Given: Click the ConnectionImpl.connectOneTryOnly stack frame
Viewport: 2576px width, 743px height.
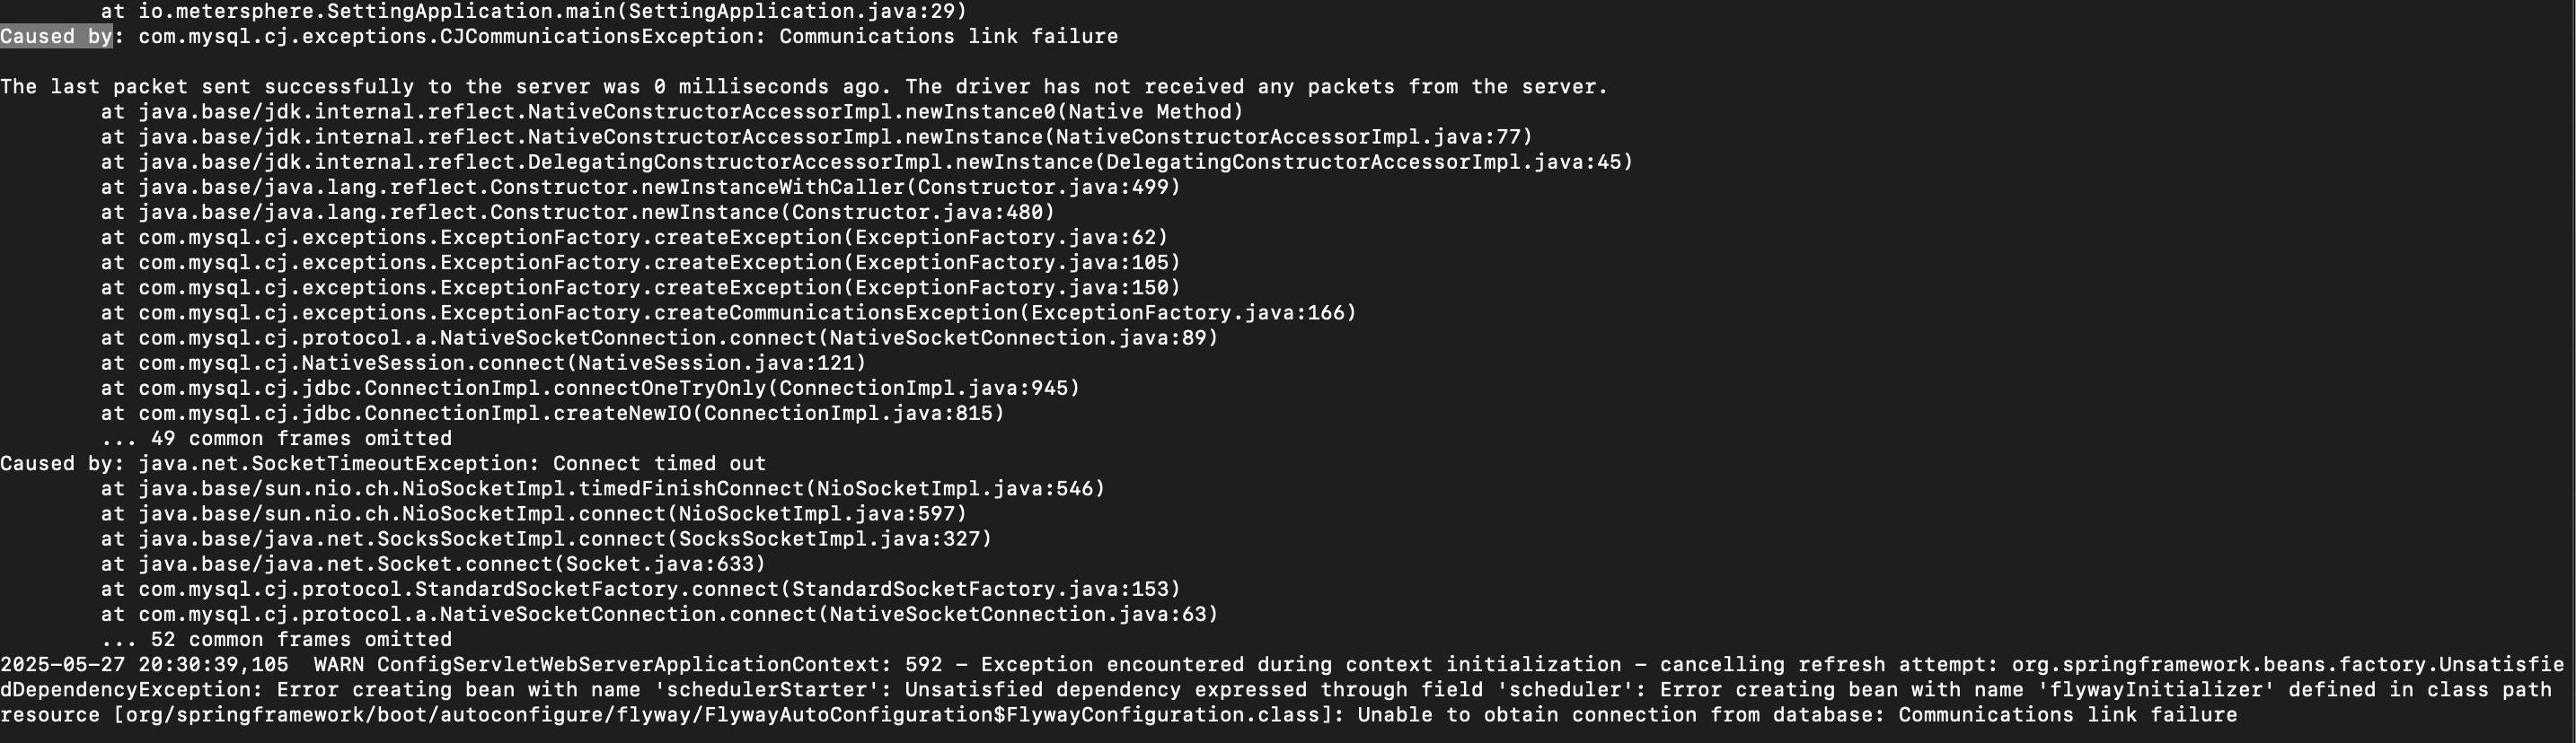Looking at the screenshot, I should [x=590, y=388].
